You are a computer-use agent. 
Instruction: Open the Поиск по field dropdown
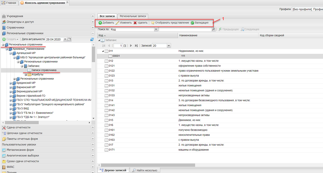(156, 29)
